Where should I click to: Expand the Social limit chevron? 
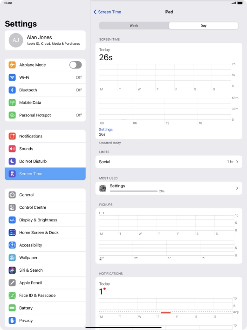237,162
